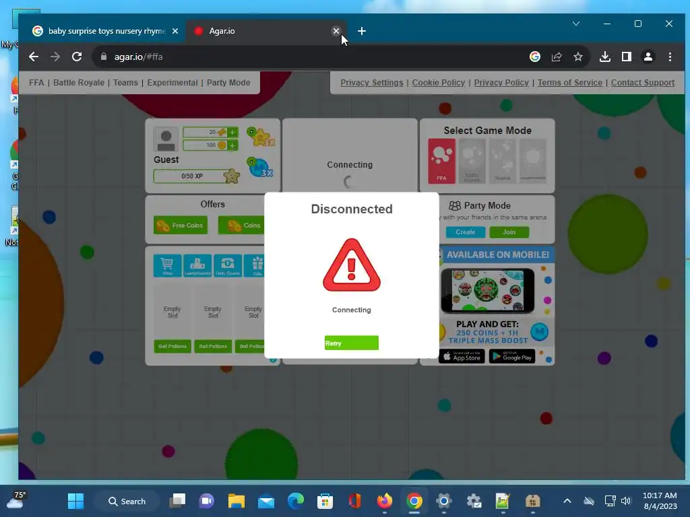Click the 0/50 XP progress bar
The width and height of the screenshot is (690, 517).
click(192, 176)
